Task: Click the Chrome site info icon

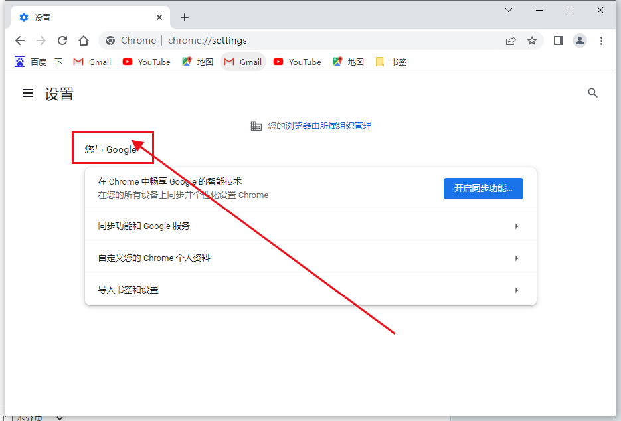Action: click(110, 41)
